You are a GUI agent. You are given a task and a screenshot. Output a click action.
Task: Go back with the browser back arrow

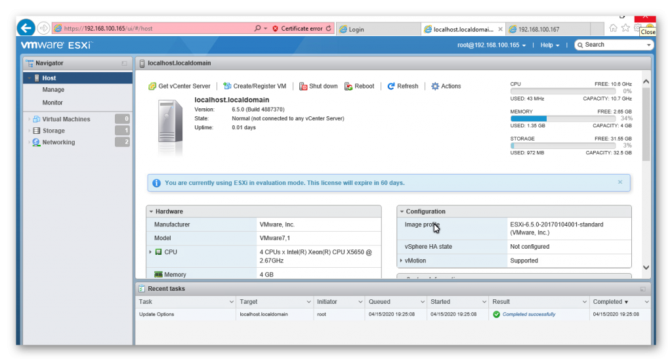click(x=26, y=28)
